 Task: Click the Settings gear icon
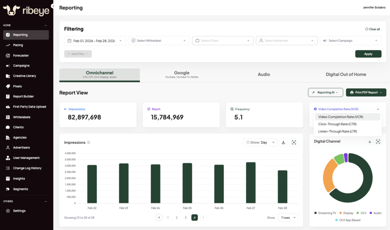coord(8,211)
